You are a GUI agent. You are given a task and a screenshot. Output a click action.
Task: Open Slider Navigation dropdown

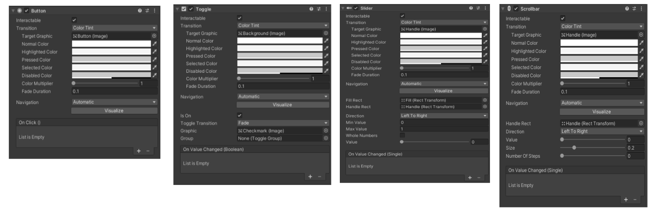[444, 84]
